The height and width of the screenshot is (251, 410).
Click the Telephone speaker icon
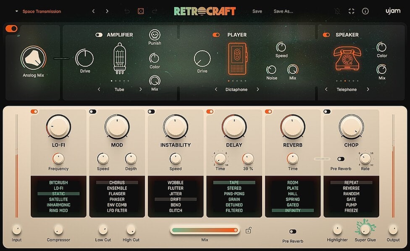pyautogui.click(x=347, y=58)
